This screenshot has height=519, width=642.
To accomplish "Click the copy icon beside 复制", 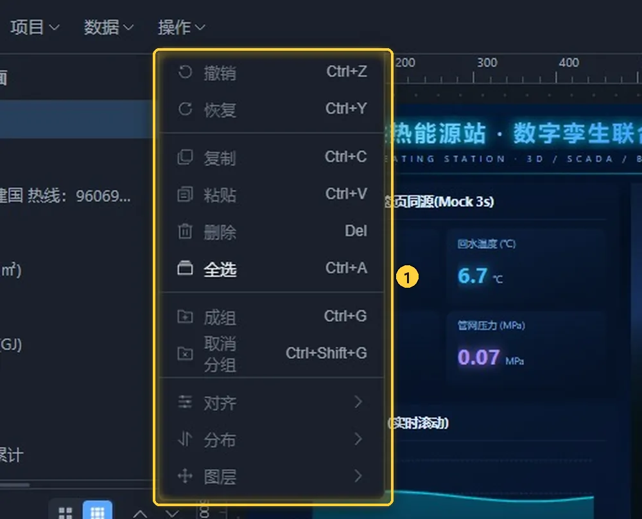I will (x=185, y=157).
